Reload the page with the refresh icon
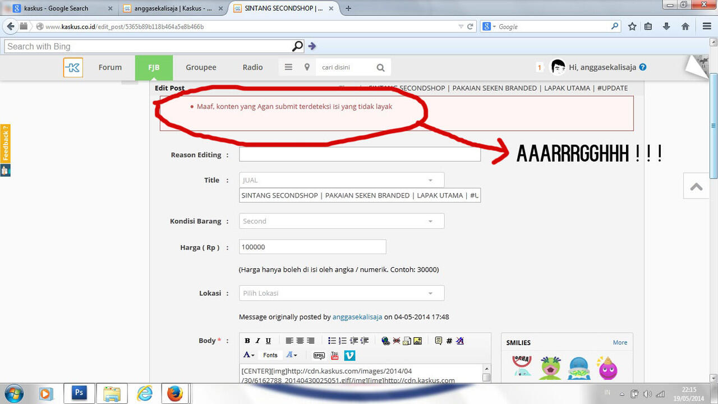This screenshot has width=718, height=404. pyautogui.click(x=470, y=26)
